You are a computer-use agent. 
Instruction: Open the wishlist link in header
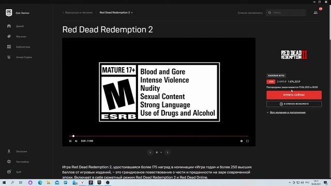(250, 13)
